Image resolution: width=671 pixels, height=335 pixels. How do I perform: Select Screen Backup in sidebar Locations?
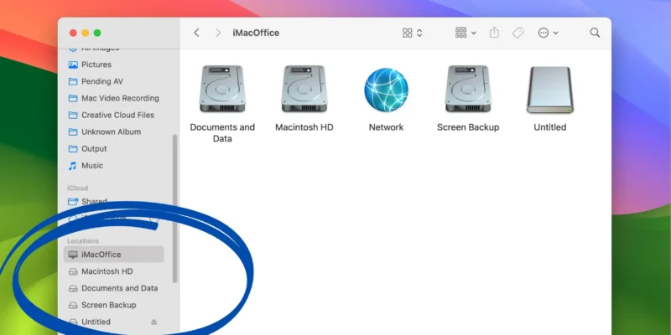tap(114, 305)
